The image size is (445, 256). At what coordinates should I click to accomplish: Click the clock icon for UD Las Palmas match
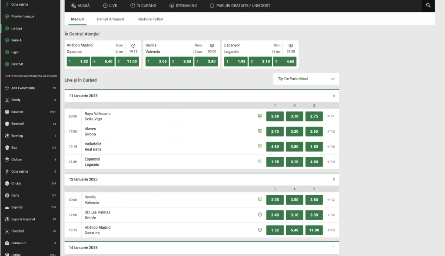point(260,215)
